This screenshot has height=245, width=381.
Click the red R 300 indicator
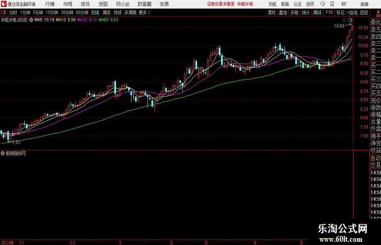378,14
